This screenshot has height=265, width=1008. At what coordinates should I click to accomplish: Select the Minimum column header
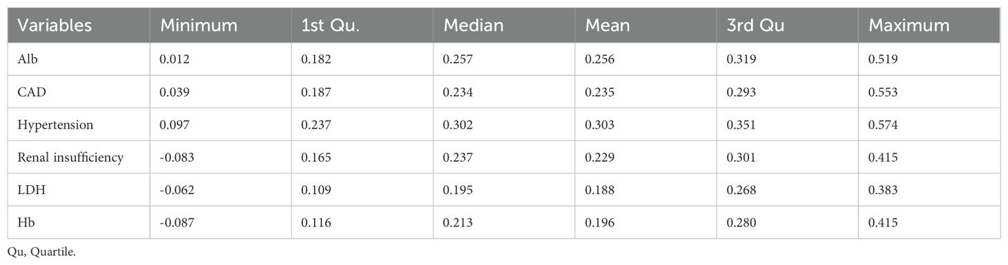point(199,25)
